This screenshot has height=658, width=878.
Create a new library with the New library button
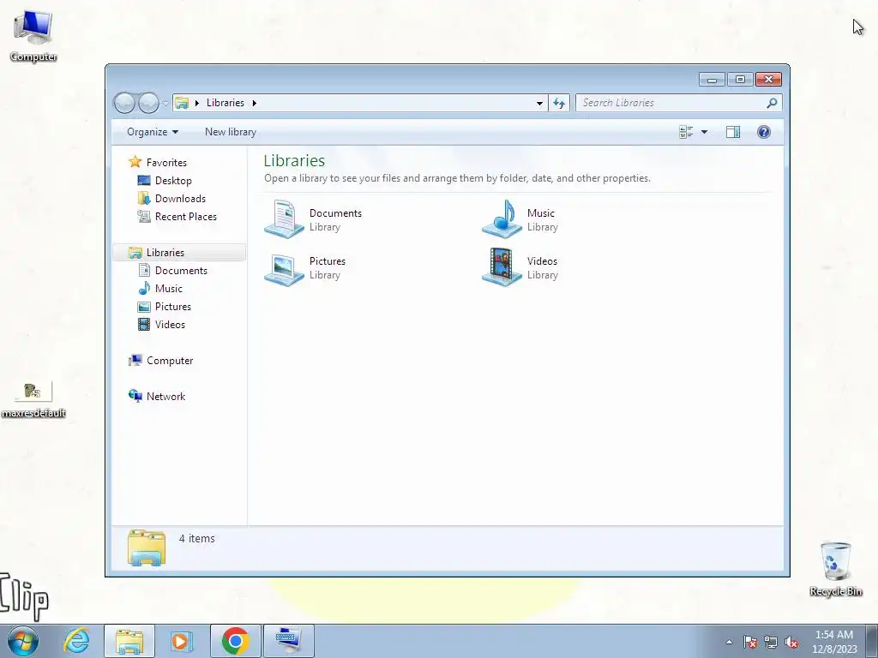[230, 132]
